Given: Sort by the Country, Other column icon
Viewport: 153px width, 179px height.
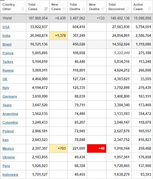Looking at the screenshot, I should pyautogui.click(x=23, y=9).
